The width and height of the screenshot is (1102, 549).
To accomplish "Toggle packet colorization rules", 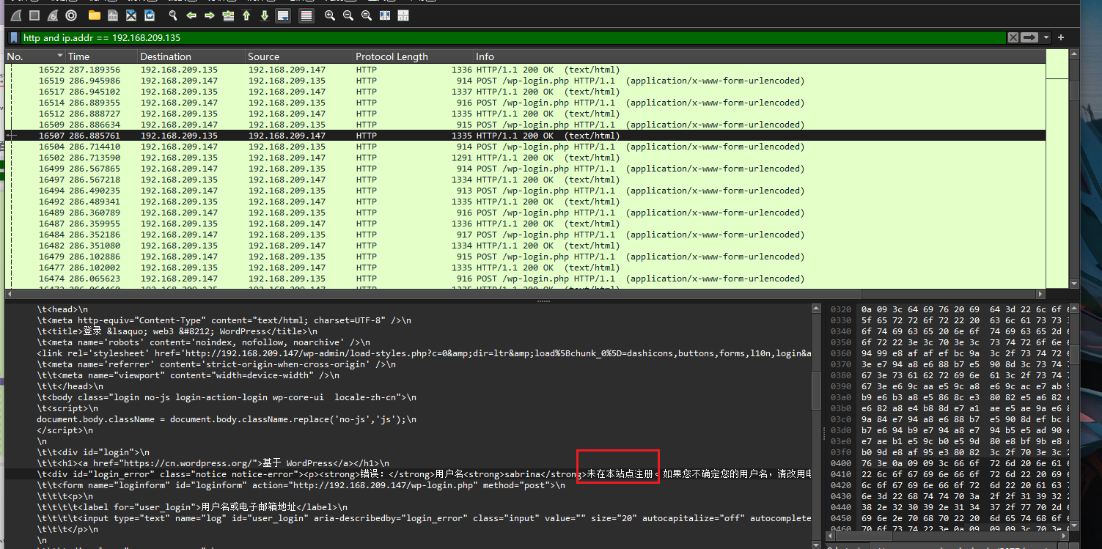I will point(306,15).
